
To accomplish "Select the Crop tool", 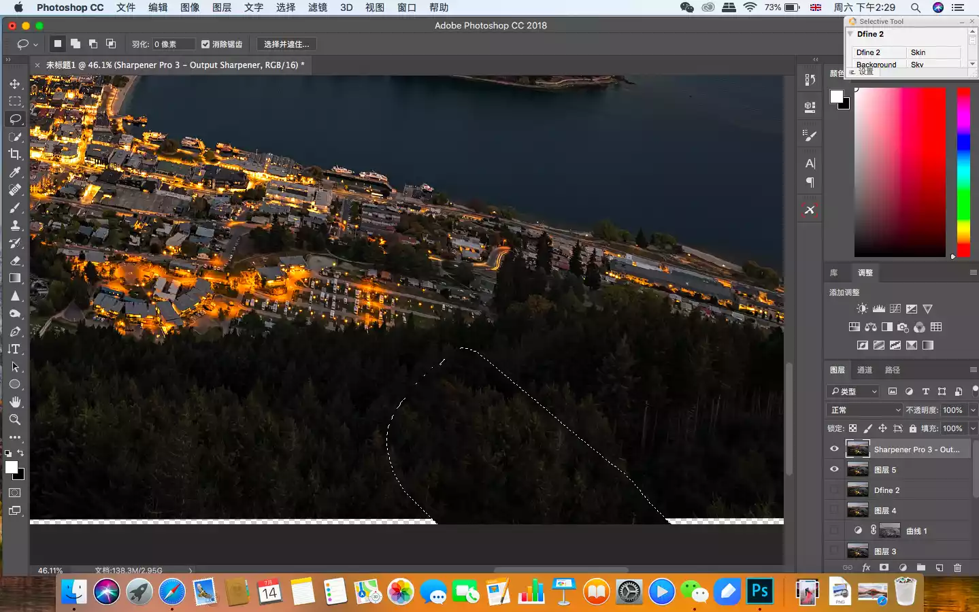I will click(x=15, y=154).
